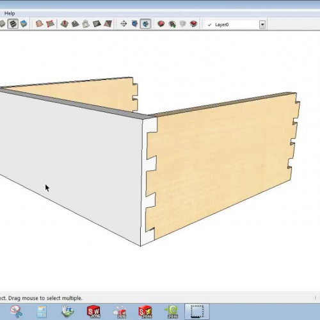320x320 pixels.
Task: Toggle Display Section Planes
Action: (x=134, y=24)
